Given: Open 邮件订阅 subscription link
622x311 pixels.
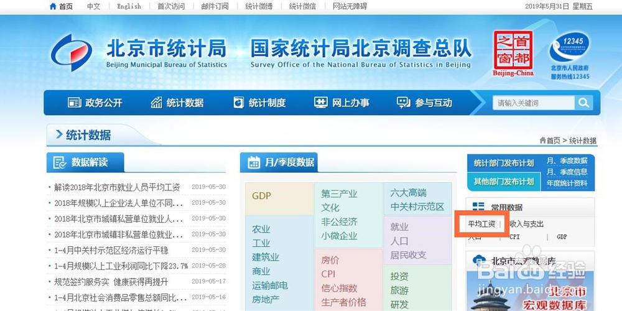Looking at the screenshot, I should coord(215,6).
